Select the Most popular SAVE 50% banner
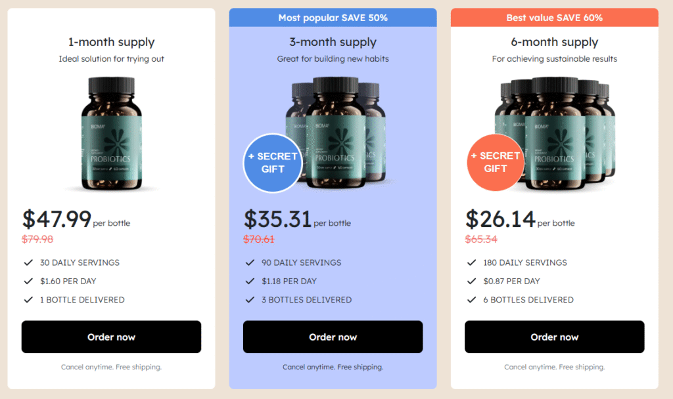This screenshot has height=399, width=673. coord(333,18)
